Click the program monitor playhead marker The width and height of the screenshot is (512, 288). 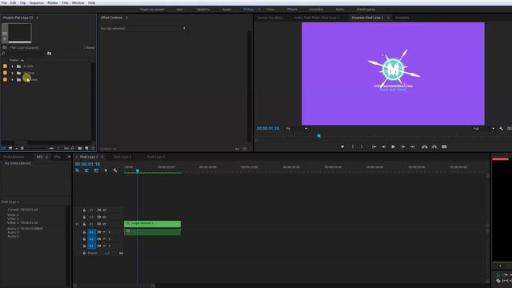pos(319,136)
